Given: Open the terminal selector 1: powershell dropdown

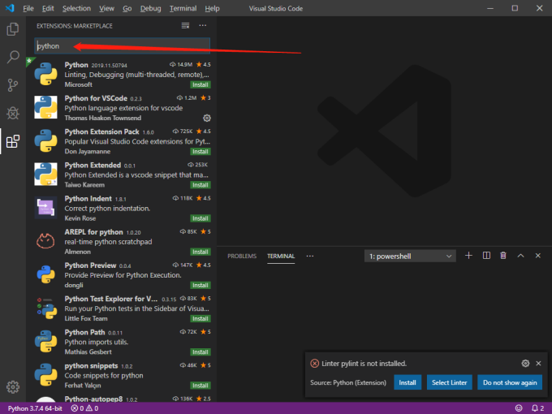Looking at the screenshot, I should coord(410,256).
